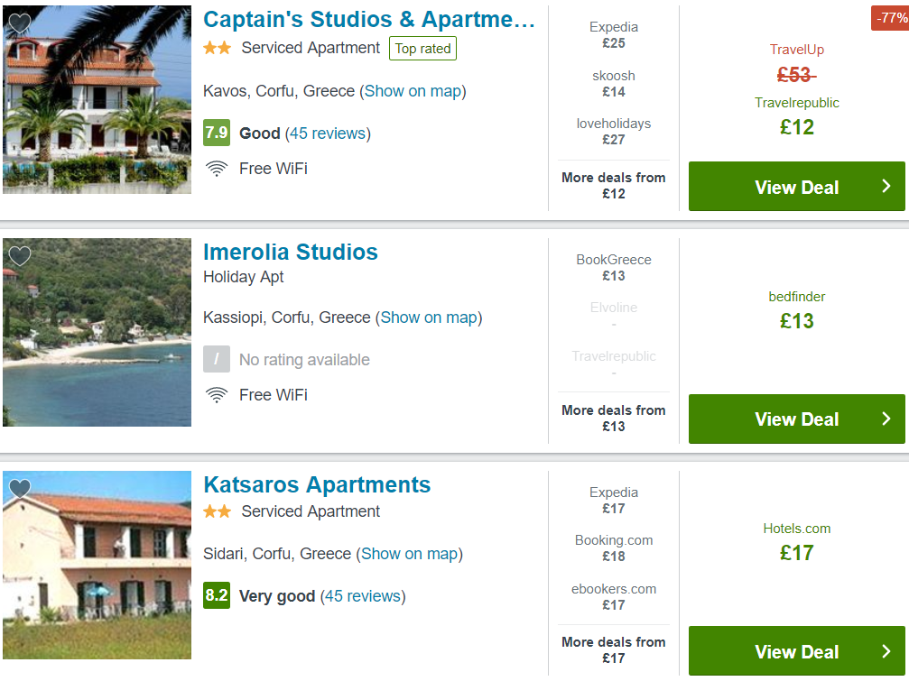View Deal for Katsaros Apartments
Image resolution: width=909 pixels, height=681 pixels.
pyautogui.click(x=796, y=651)
